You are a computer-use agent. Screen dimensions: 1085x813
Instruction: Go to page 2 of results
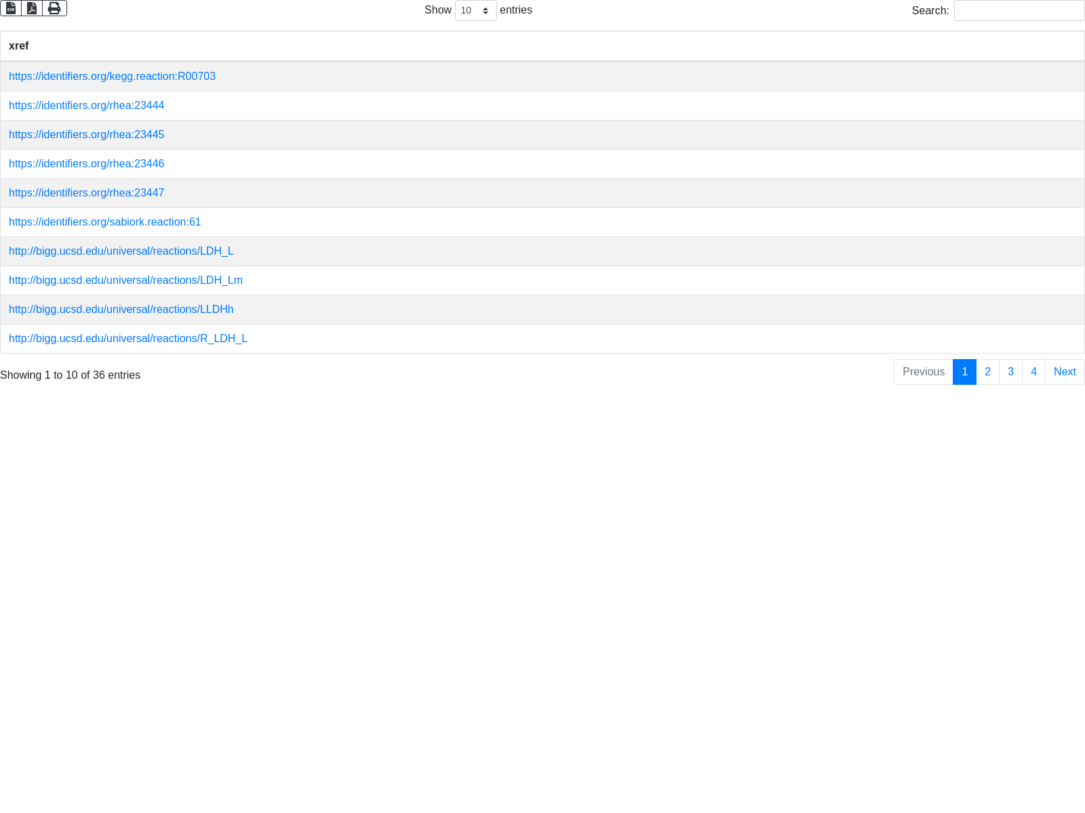click(x=987, y=372)
